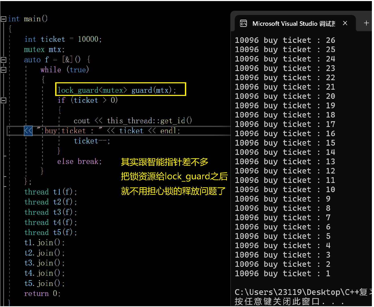Click the 't3.join();' line
The height and width of the screenshot is (307, 374).
coord(44,263)
